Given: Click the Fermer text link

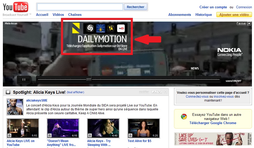Looking at the screenshot, I should [241, 24].
